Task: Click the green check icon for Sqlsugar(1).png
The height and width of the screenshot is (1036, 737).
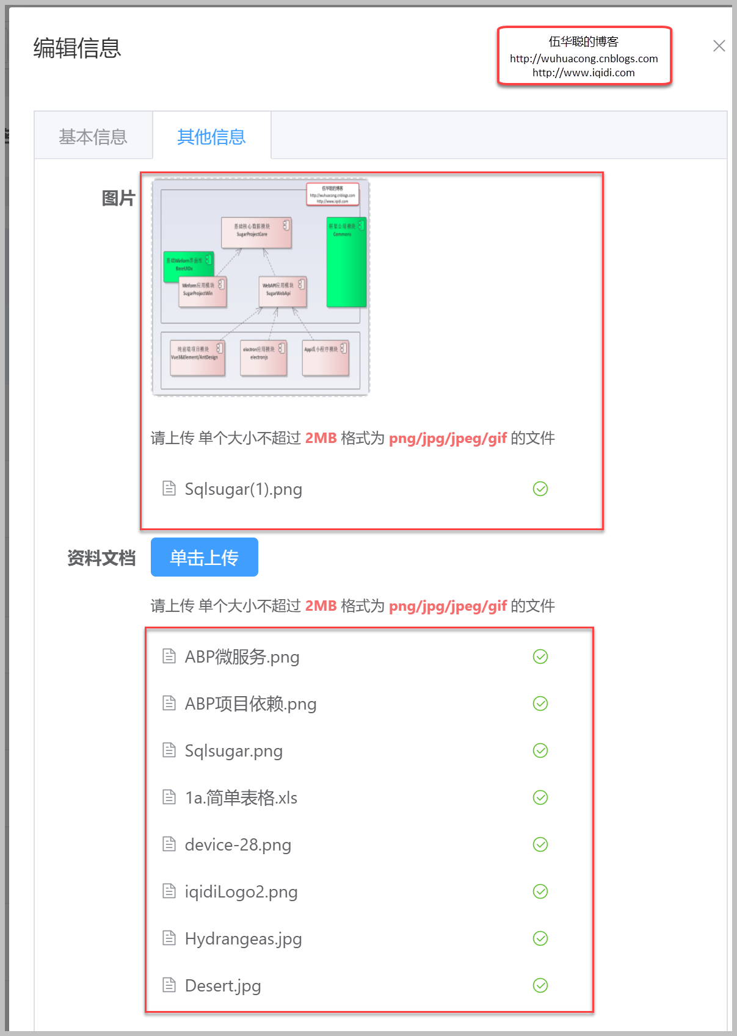Action: tap(540, 489)
